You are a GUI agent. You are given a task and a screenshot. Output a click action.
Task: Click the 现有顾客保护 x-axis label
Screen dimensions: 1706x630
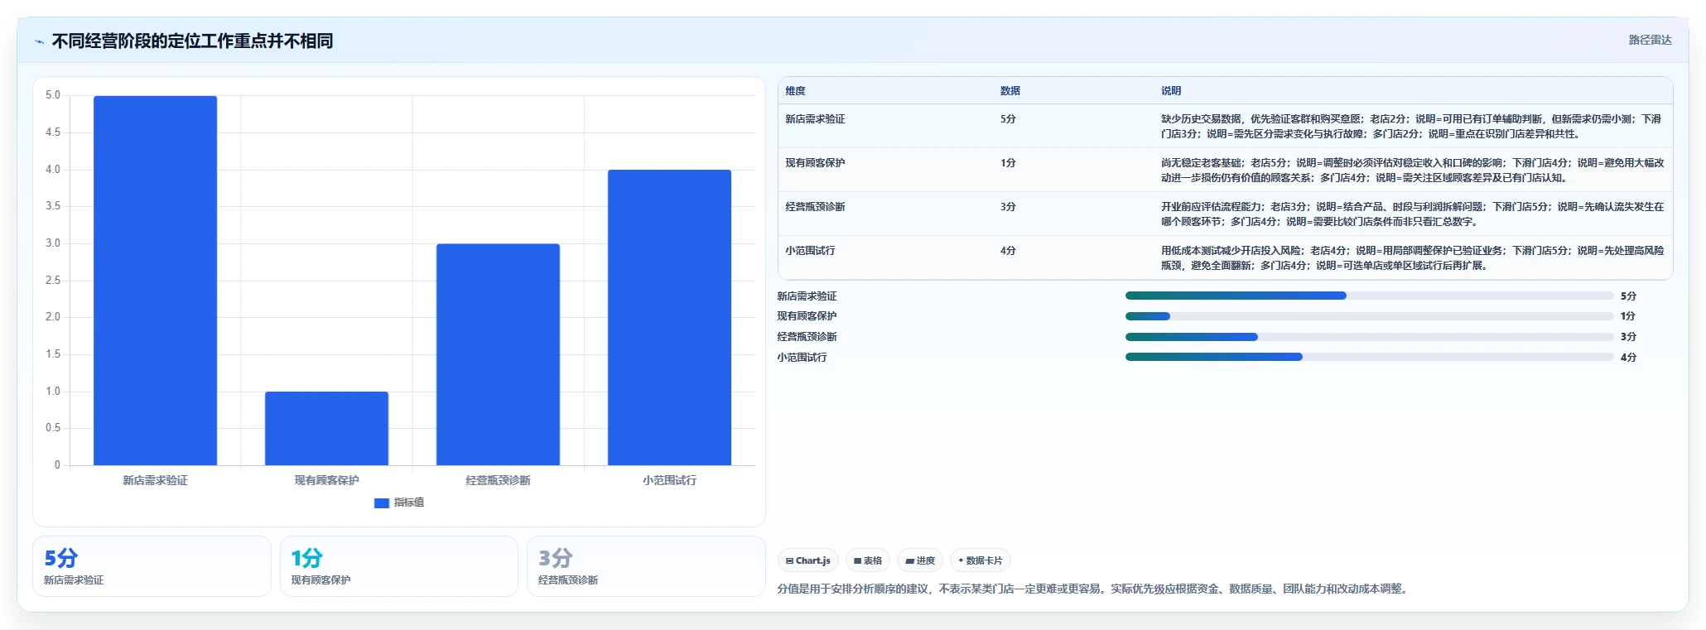(326, 480)
